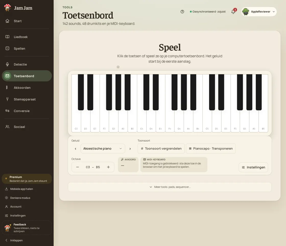Open Instellingen in the sidebar footer

[x=27, y=216]
